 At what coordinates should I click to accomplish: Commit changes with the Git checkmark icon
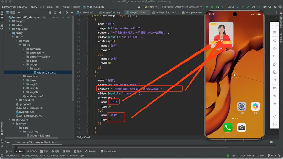click(x=243, y=7)
